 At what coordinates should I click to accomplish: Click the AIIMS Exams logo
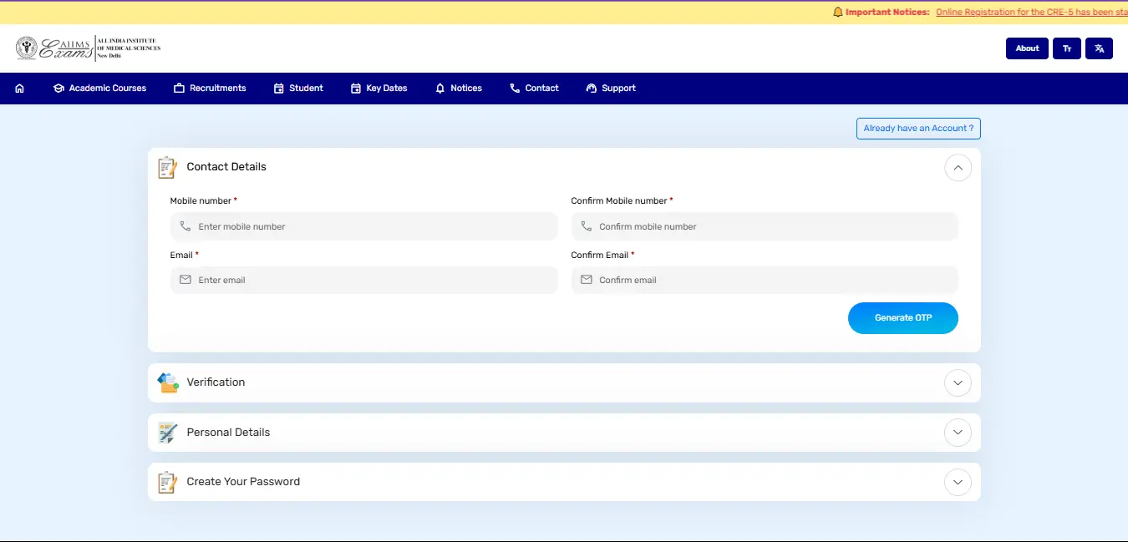tap(88, 48)
